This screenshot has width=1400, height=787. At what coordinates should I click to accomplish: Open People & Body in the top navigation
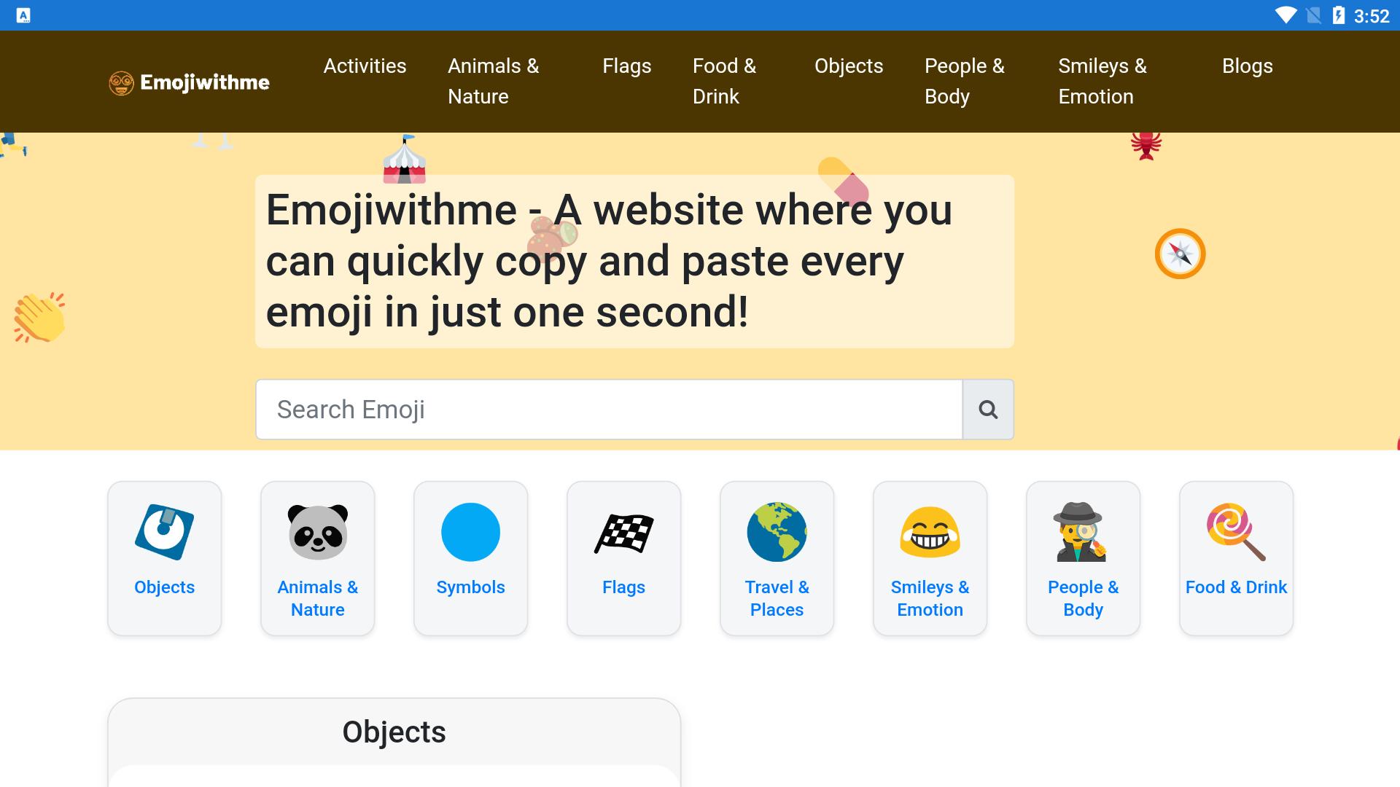click(964, 82)
